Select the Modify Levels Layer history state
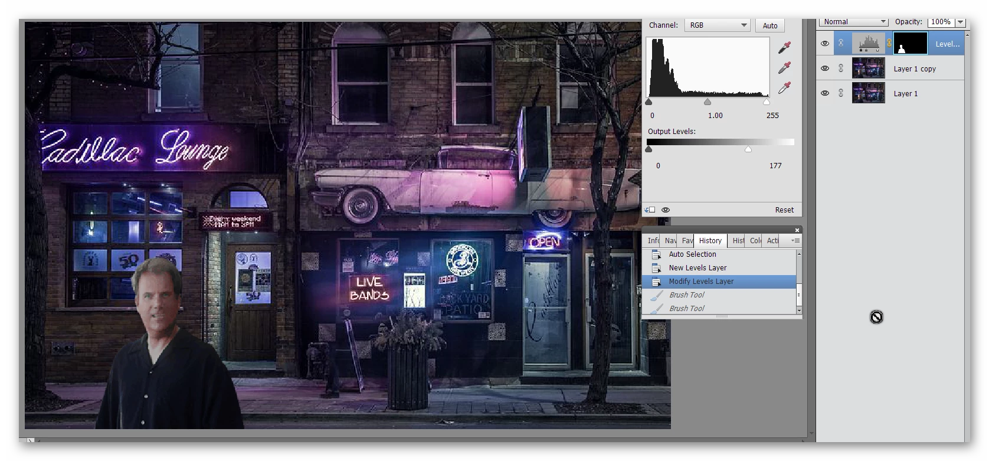The width and height of the screenshot is (989, 461). (x=719, y=282)
